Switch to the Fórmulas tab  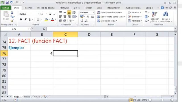[64, 8]
